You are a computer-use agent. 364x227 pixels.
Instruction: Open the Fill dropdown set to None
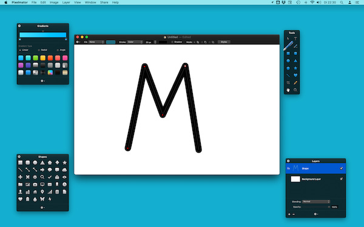click(96, 42)
